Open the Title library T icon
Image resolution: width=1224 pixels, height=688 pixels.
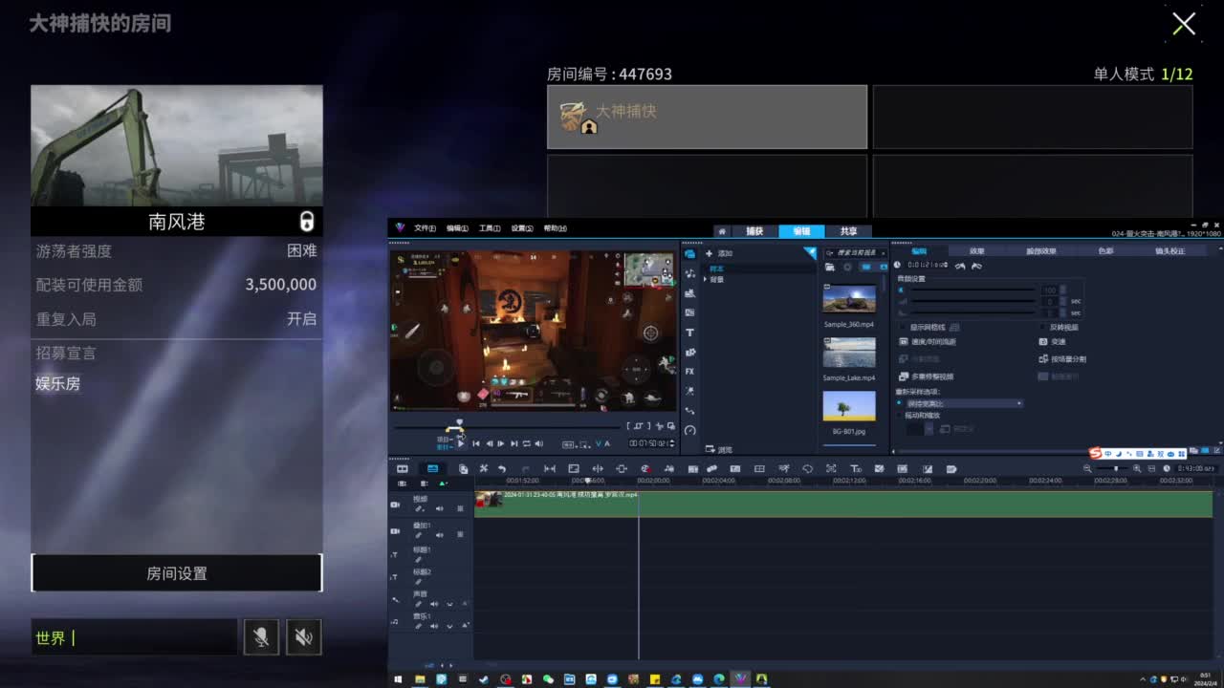pos(689,332)
